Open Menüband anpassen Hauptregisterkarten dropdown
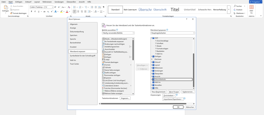 (172, 33)
